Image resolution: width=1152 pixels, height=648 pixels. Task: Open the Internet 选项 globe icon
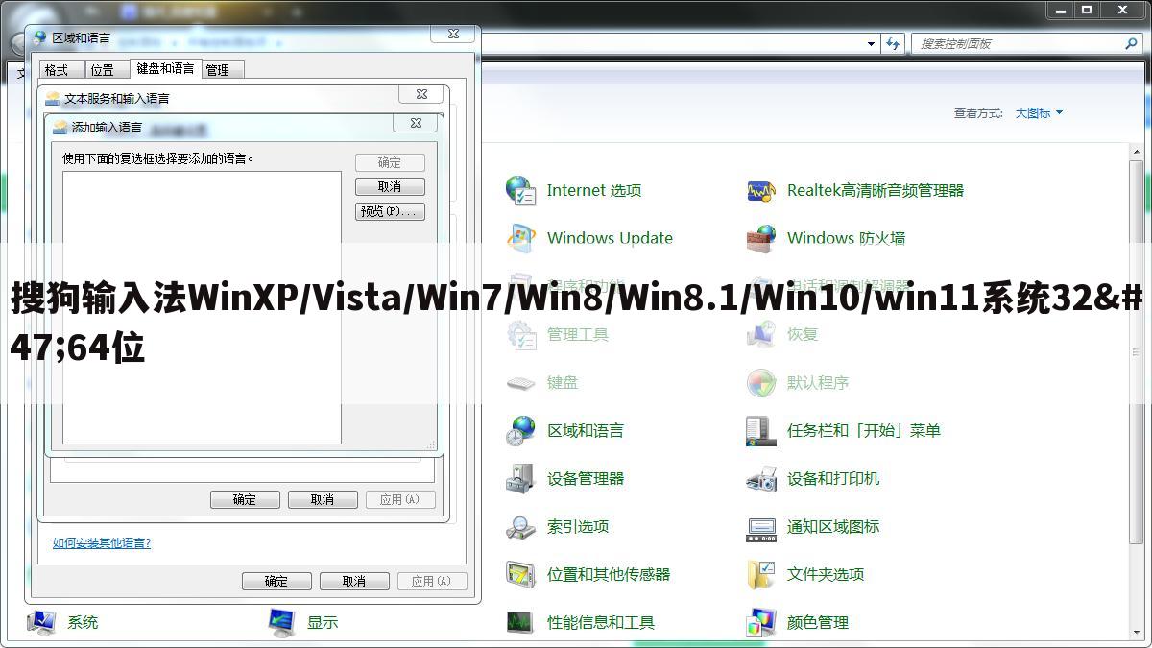click(520, 190)
